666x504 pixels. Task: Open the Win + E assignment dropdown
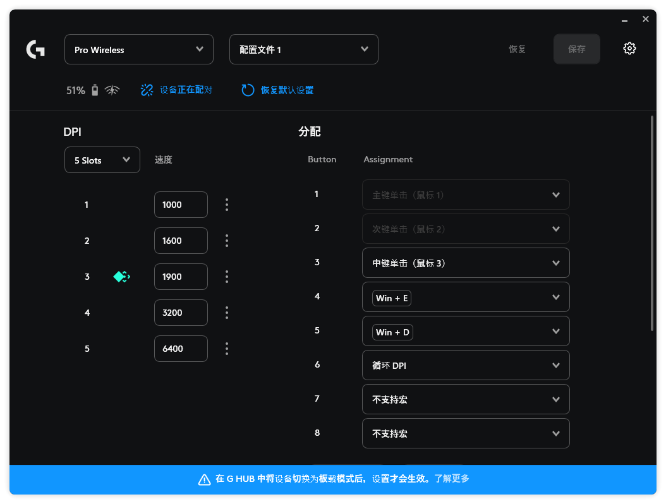466,297
